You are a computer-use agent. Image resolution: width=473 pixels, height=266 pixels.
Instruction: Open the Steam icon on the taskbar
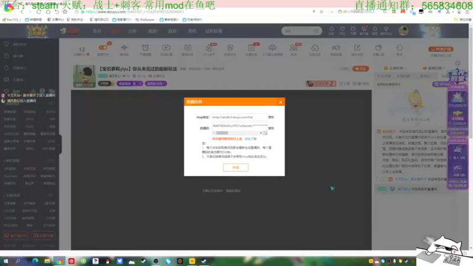coord(144,261)
